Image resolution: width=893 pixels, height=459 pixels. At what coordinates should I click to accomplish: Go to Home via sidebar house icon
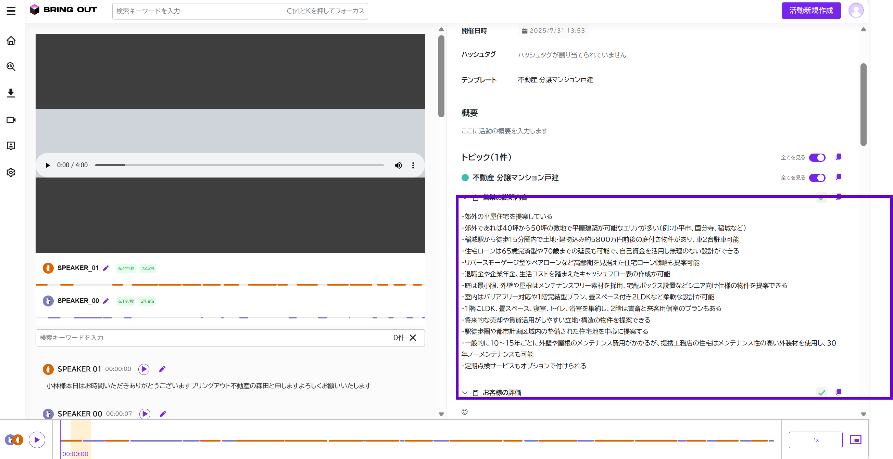11,40
